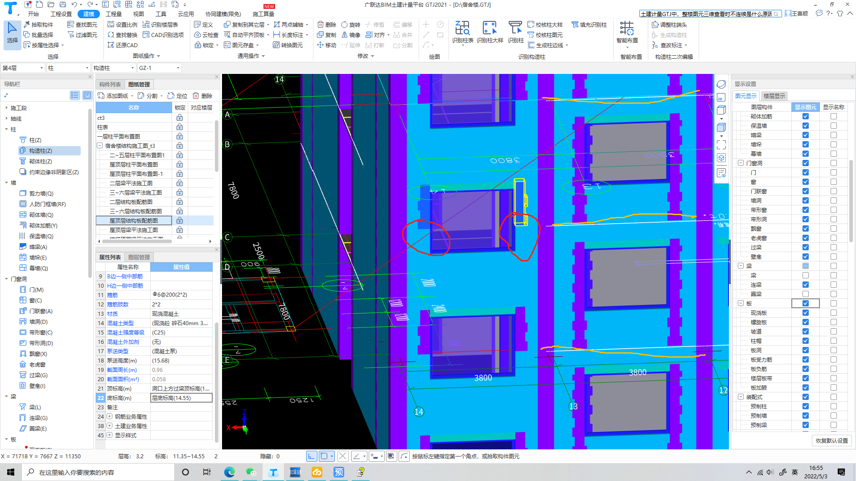Open Microsoft Edge from the taskbar

229,472
